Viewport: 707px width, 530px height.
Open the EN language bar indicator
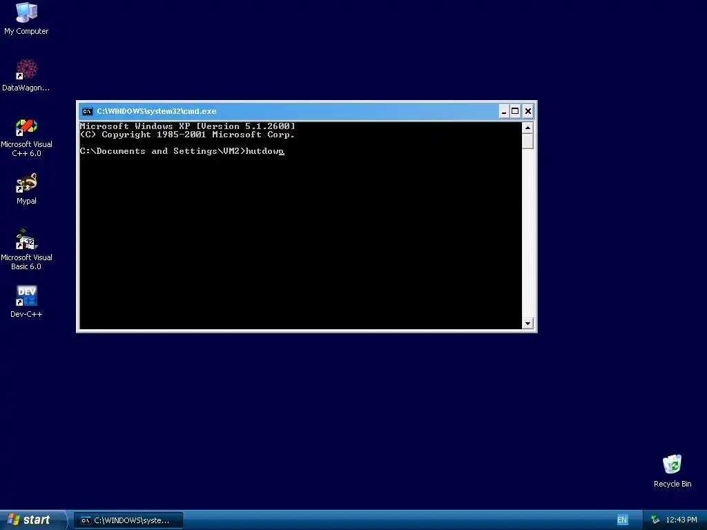coord(622,520)
